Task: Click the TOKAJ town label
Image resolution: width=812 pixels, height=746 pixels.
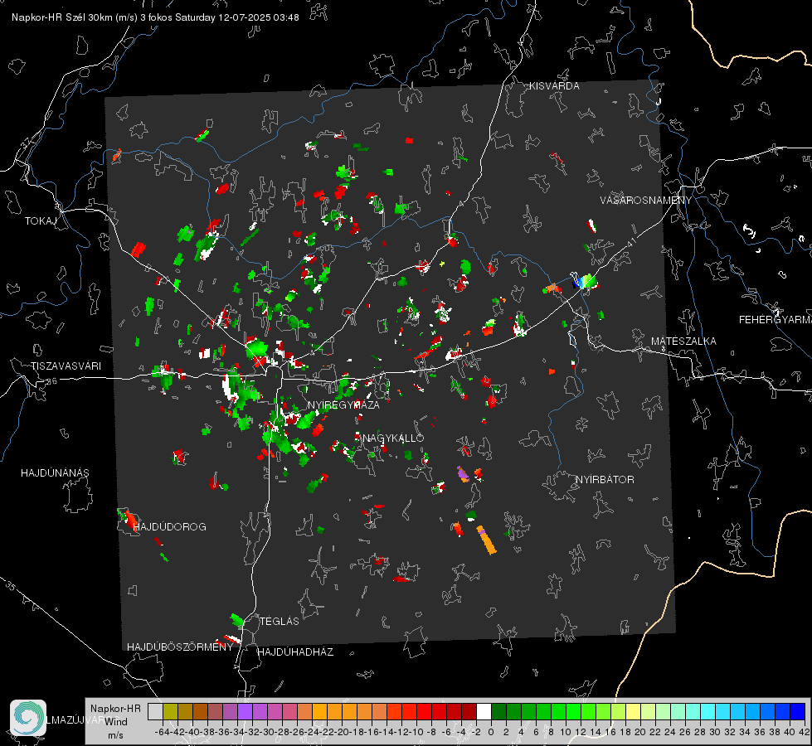Action: tap(41, 221)
